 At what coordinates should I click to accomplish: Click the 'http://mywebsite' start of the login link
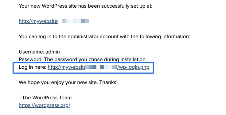[x=66, y=67]
